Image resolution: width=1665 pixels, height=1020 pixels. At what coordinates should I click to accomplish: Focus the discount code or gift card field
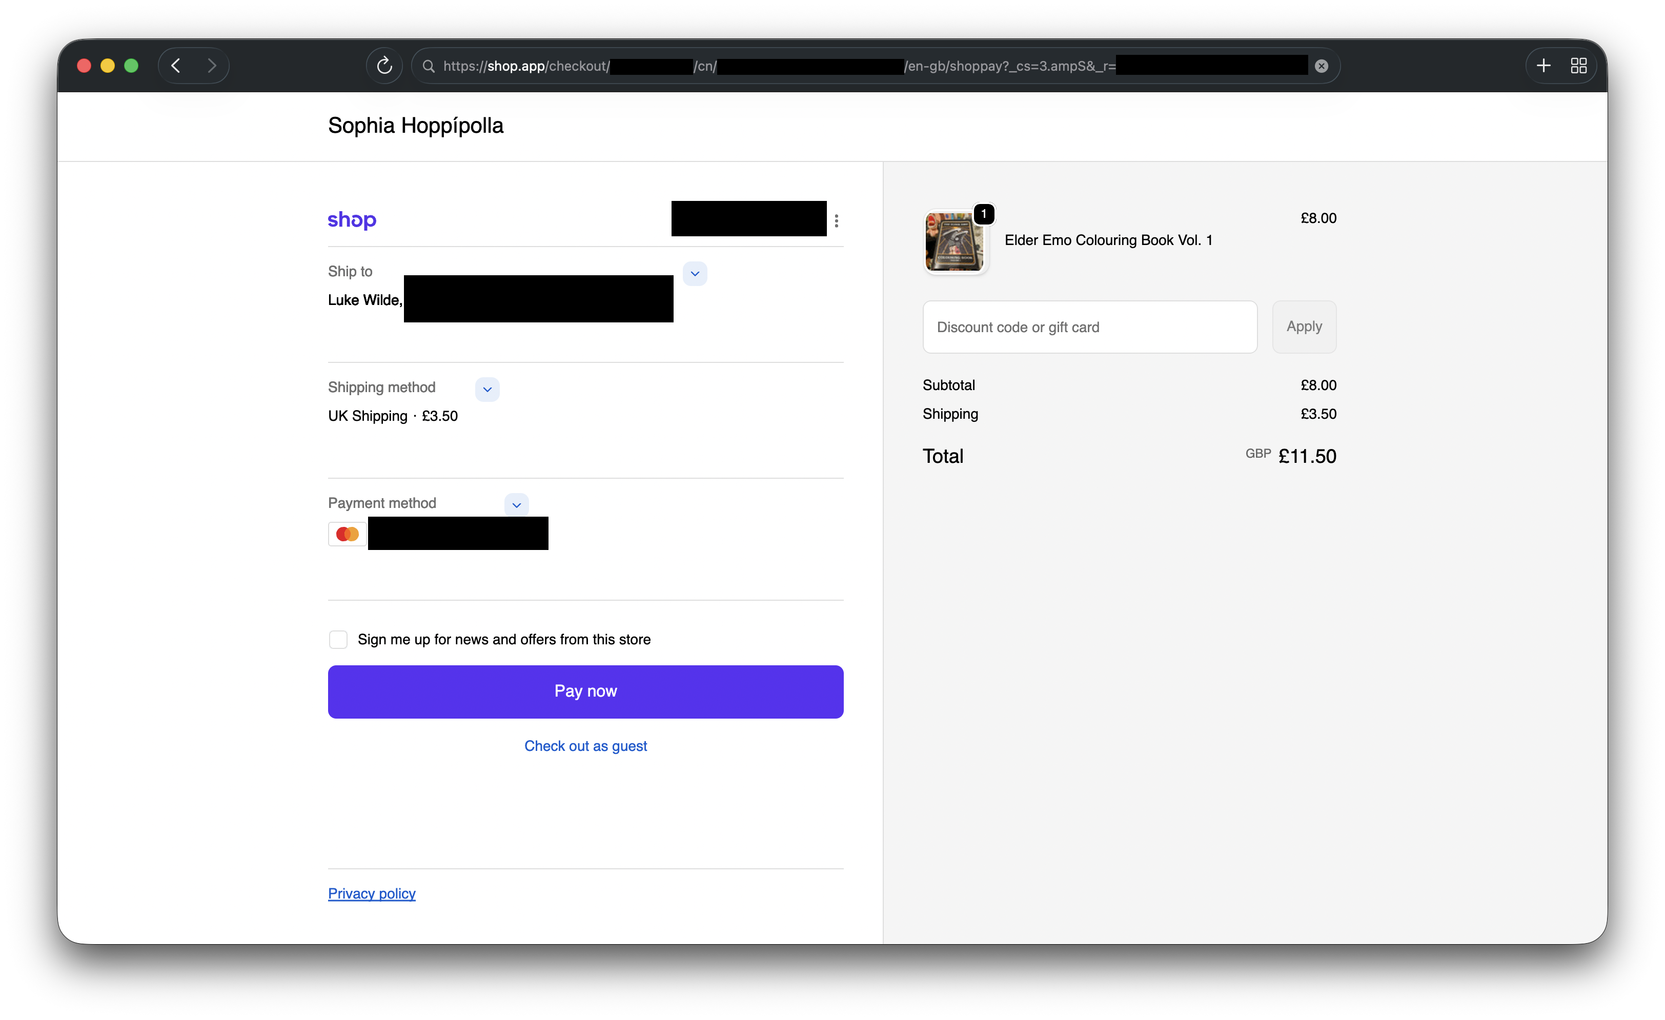coord(1089,327)
